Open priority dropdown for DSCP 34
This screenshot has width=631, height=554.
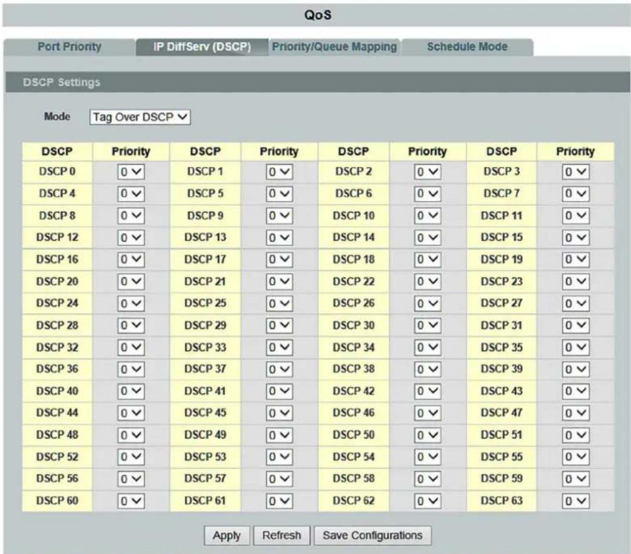click(427, 348)
